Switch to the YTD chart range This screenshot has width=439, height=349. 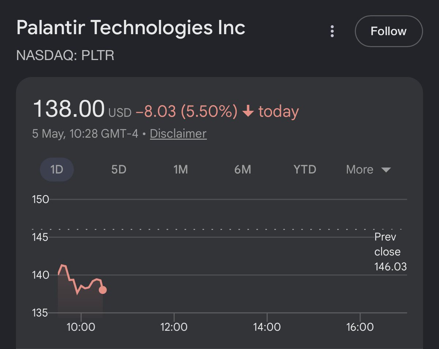[x=305, y=170]
